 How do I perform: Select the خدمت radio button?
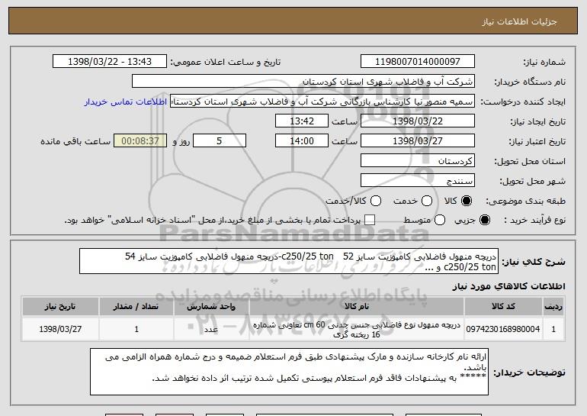click(427, 201)
